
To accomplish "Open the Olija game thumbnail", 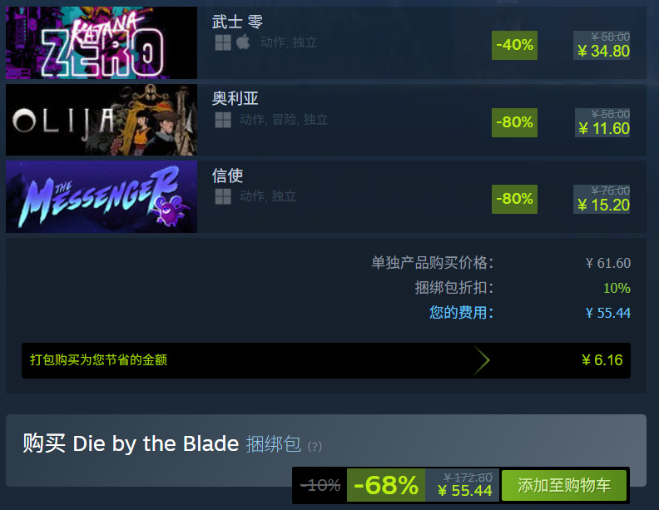I will pyautogui.click(x=102, y=120).
